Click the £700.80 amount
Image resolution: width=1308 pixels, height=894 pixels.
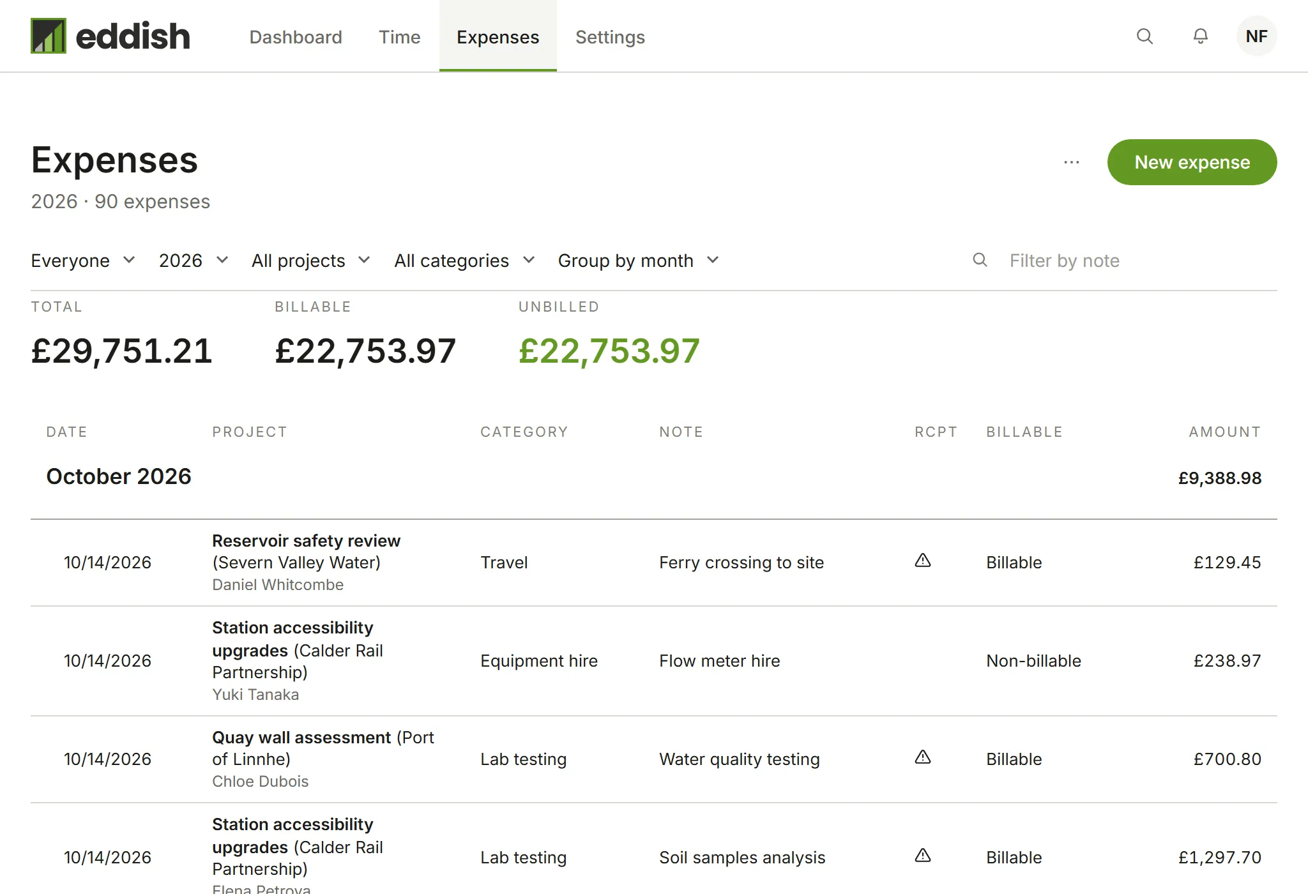coord(1228,759)
